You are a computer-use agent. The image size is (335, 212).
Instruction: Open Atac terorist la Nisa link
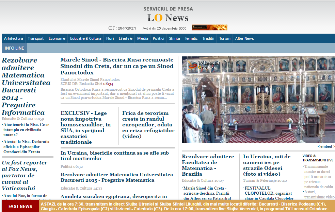[26, 130]
